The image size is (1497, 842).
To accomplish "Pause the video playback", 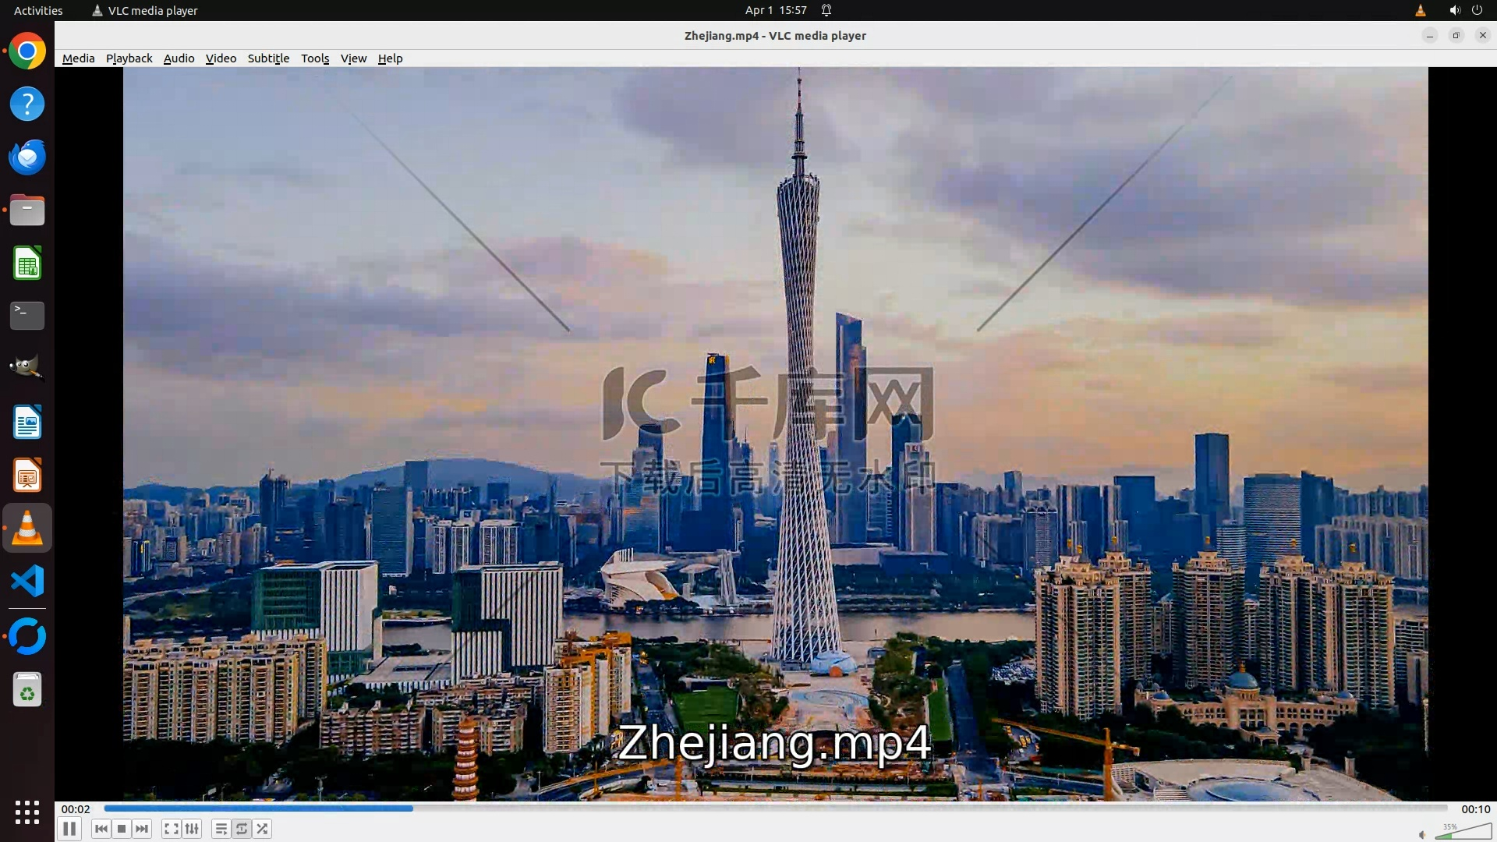I will click(x=69, y=829).
